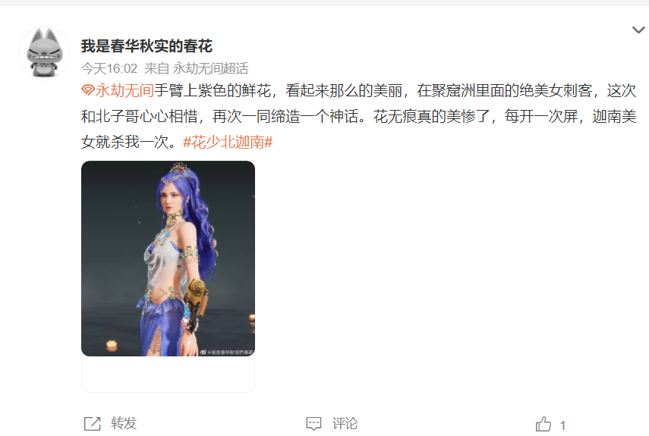Click the repost arrow icon
The width and height of the screenshot is (649, 436).
93,424
